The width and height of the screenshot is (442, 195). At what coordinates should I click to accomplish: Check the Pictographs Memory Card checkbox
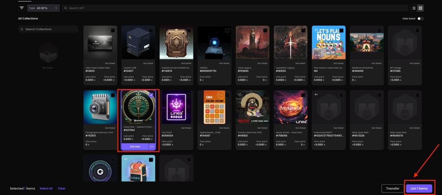tap(113, 95)
